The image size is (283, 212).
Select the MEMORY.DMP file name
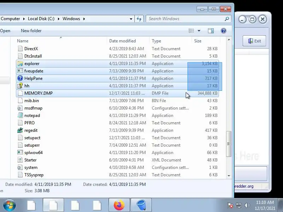pyautogui.click(x=39, y=93)
